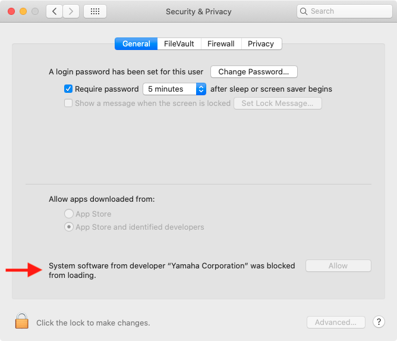The image size is (397, 341).
Task: Close the window with the red button
Action: coord(11,11)
